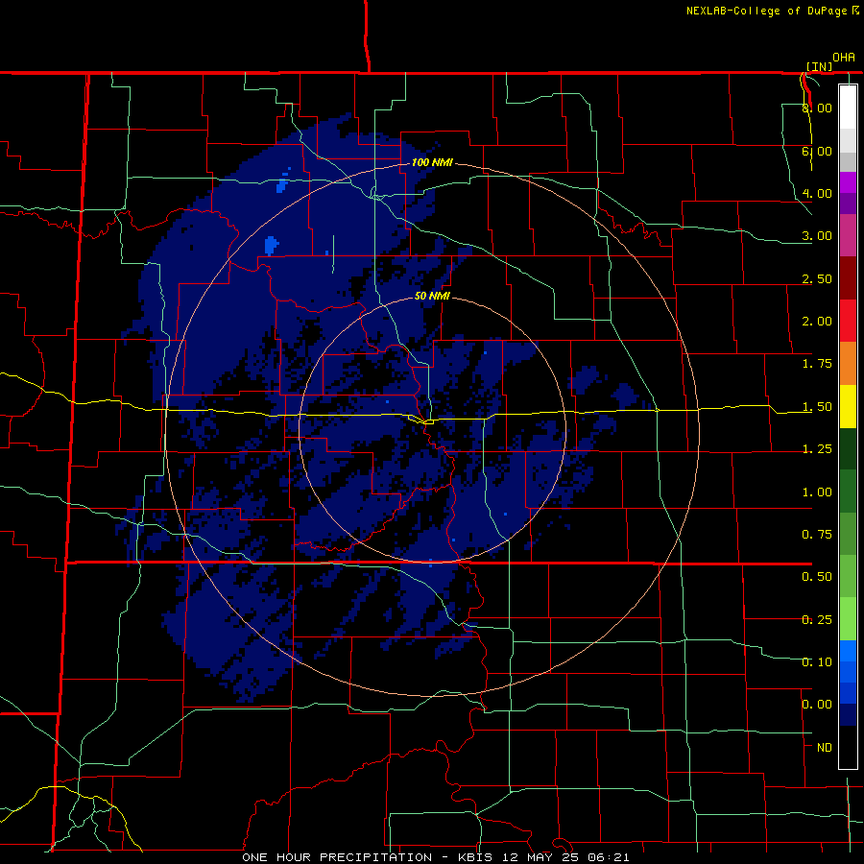Click the NEXLAB-College of DuPage credit text
This screenshot has width=864, height=864.
click(767, 11)
